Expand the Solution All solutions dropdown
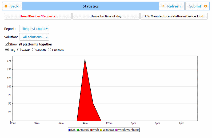The height and width of the screenshot is (138, 212). (34, 37)
